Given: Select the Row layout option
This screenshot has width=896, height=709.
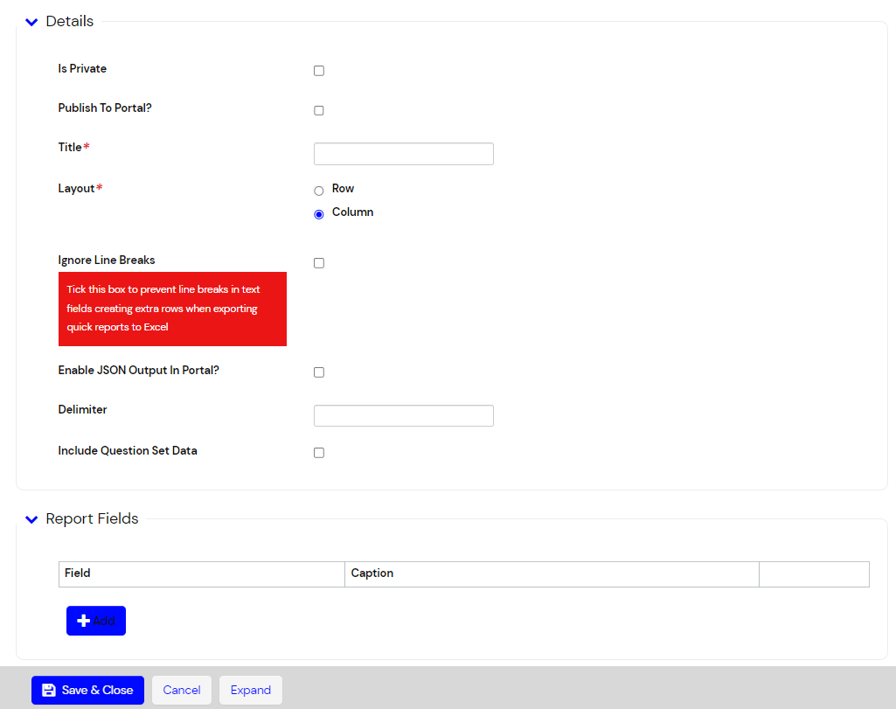Looking at the screenshot, I should click(318, 191).
